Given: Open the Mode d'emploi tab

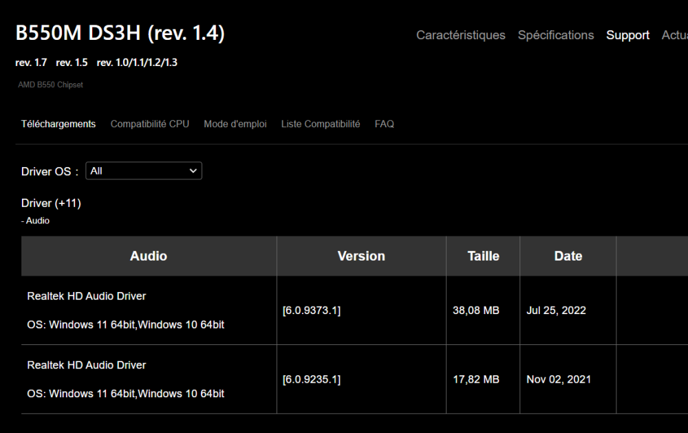Looking at the screenshot, I should click(235, 124).
